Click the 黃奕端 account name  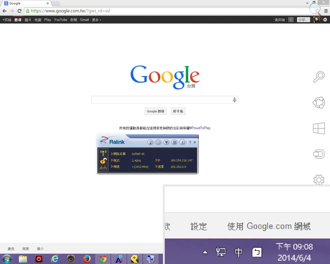click(x=280, y=20)
